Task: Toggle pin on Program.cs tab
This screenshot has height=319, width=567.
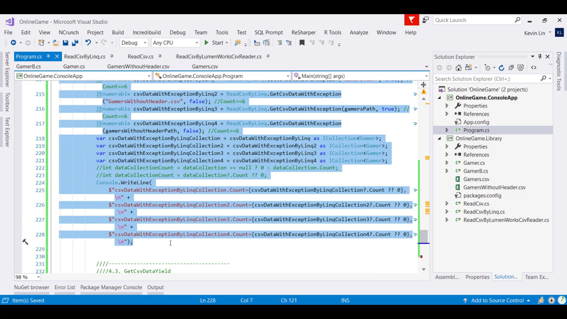Action: [x=48, y=56]
